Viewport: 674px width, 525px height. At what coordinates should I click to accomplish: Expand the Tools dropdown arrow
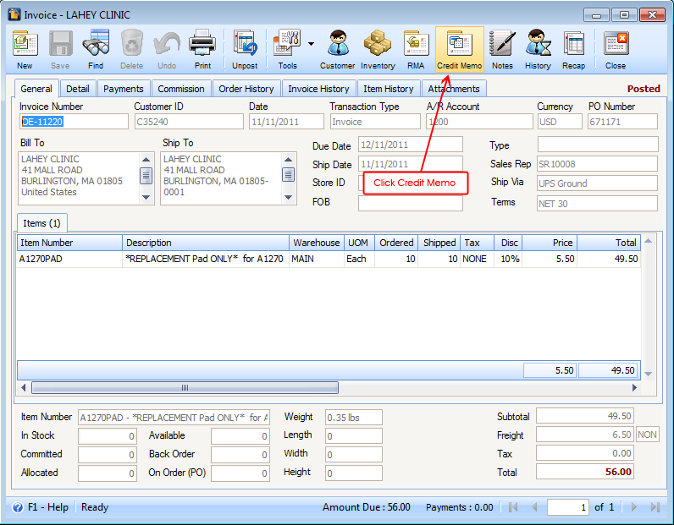pos(312,44)
